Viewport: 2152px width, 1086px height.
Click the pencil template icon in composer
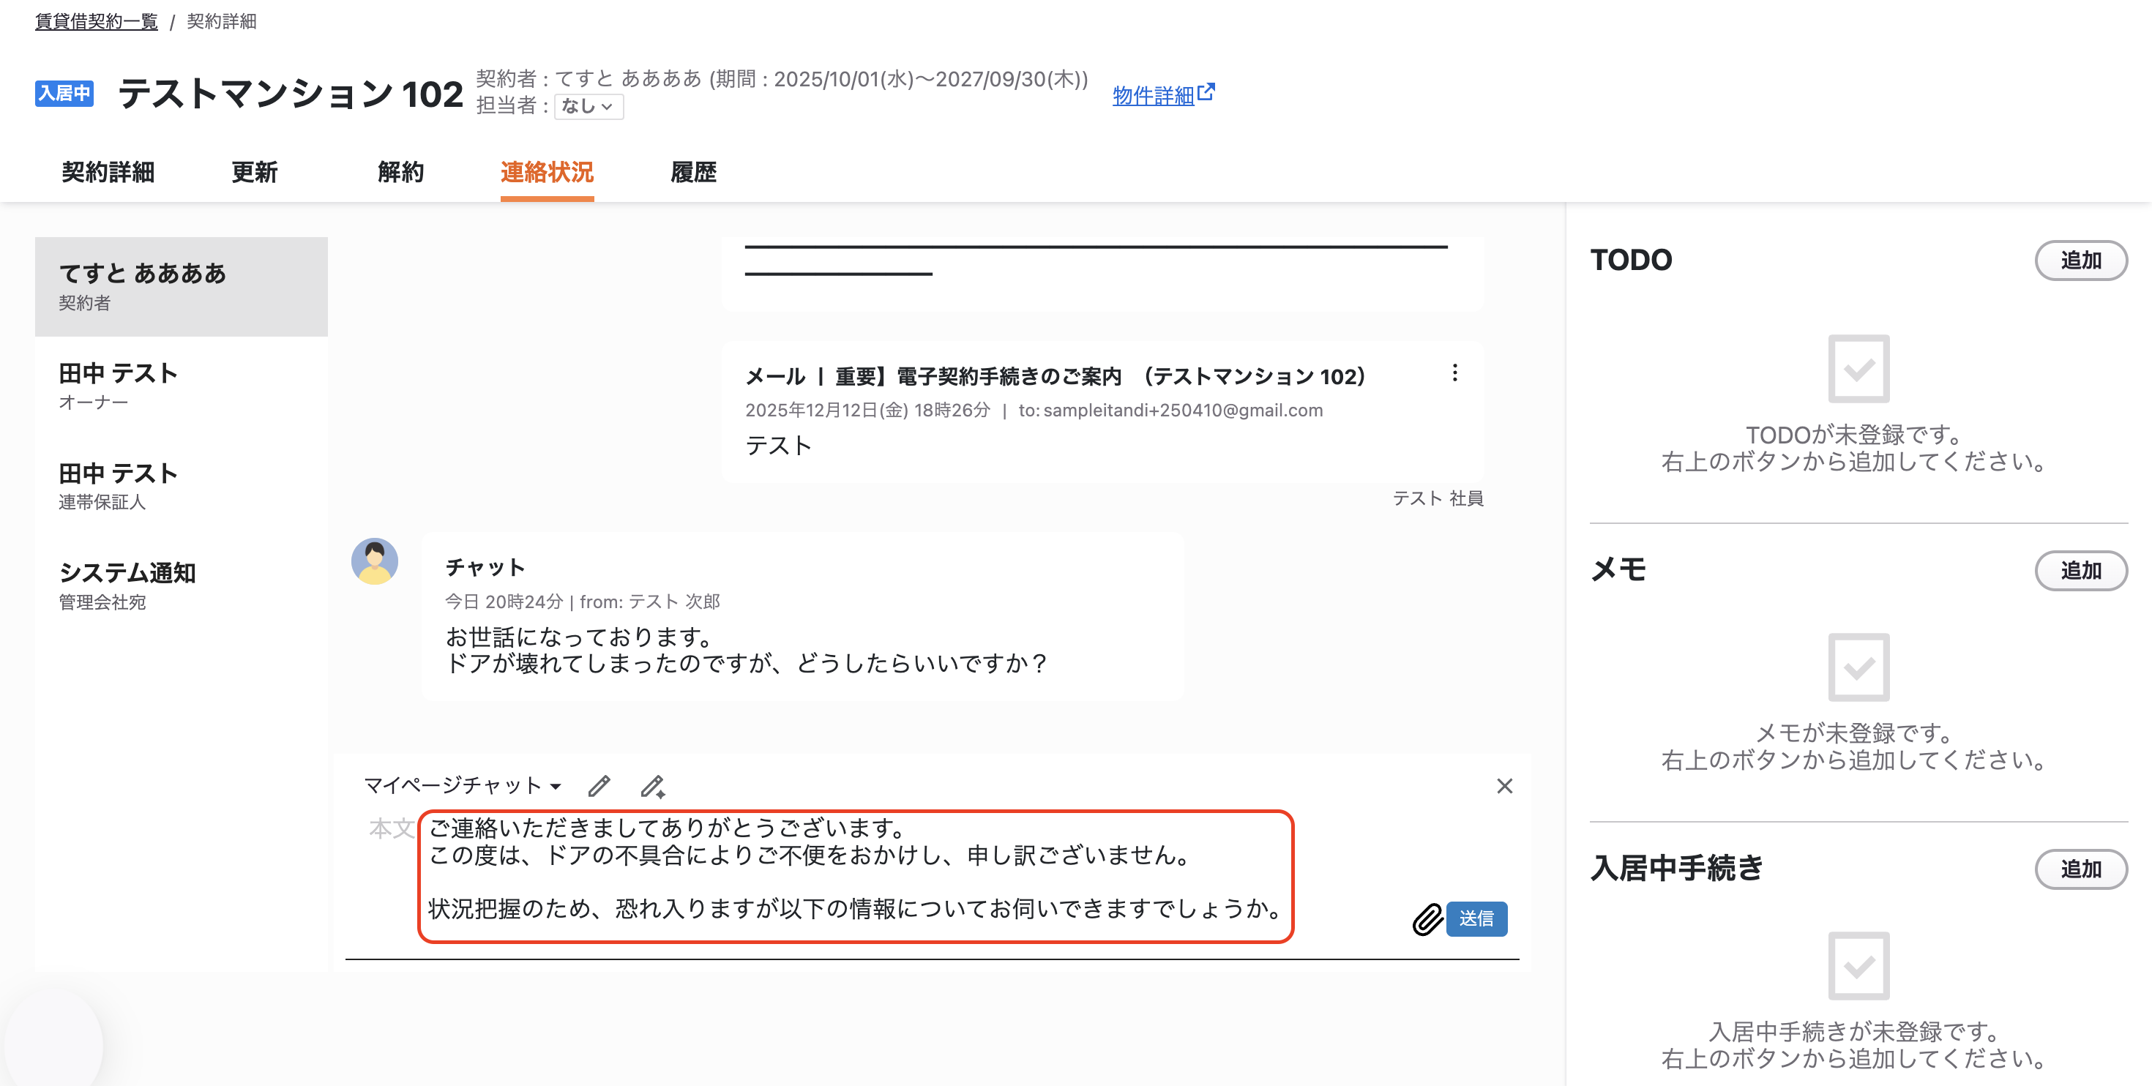(x=599, y=786)
